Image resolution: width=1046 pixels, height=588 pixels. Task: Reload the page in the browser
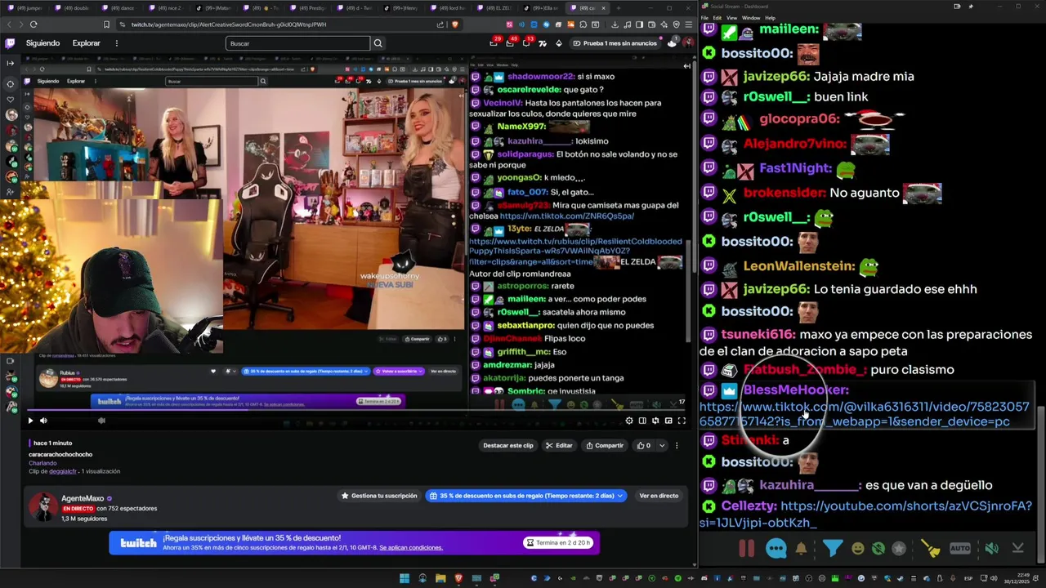click(x=33, y=24)
